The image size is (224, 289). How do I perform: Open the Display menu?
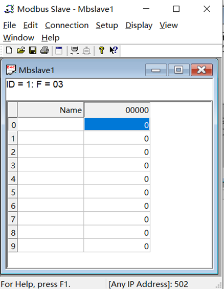point(139,25)
